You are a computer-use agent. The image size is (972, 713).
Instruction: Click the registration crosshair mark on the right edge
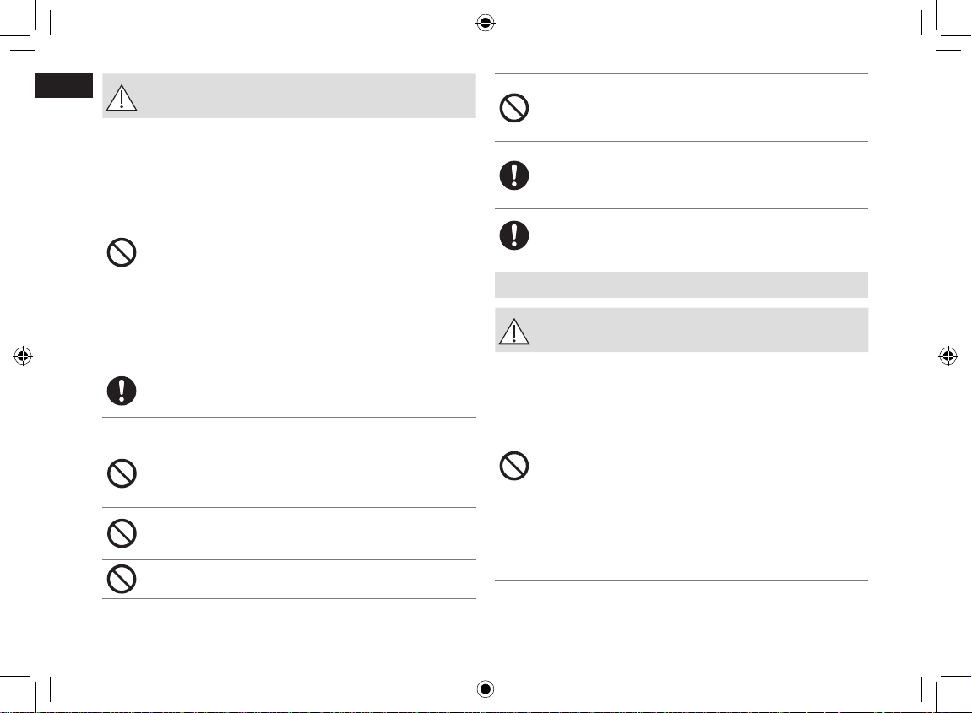(x=948, y=356)
